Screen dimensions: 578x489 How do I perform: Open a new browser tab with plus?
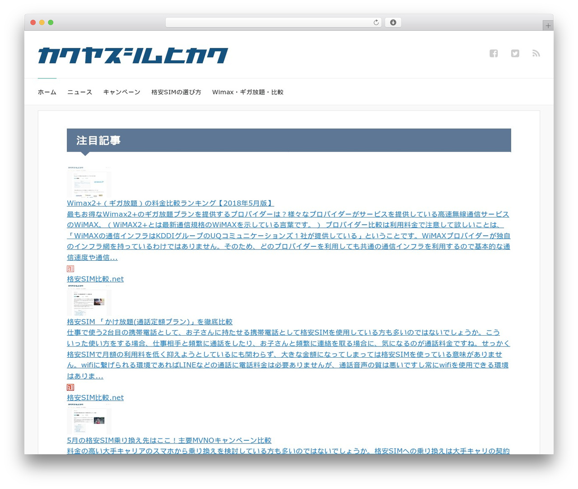pyautogui.click(x=548, y=26)
